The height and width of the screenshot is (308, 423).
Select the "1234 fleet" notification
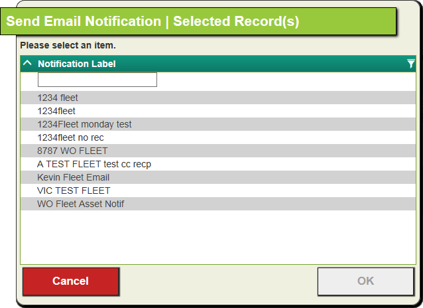(x=218, y=98)
